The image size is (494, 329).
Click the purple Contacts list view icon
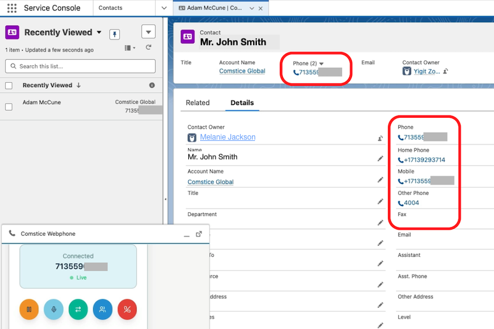12,32
